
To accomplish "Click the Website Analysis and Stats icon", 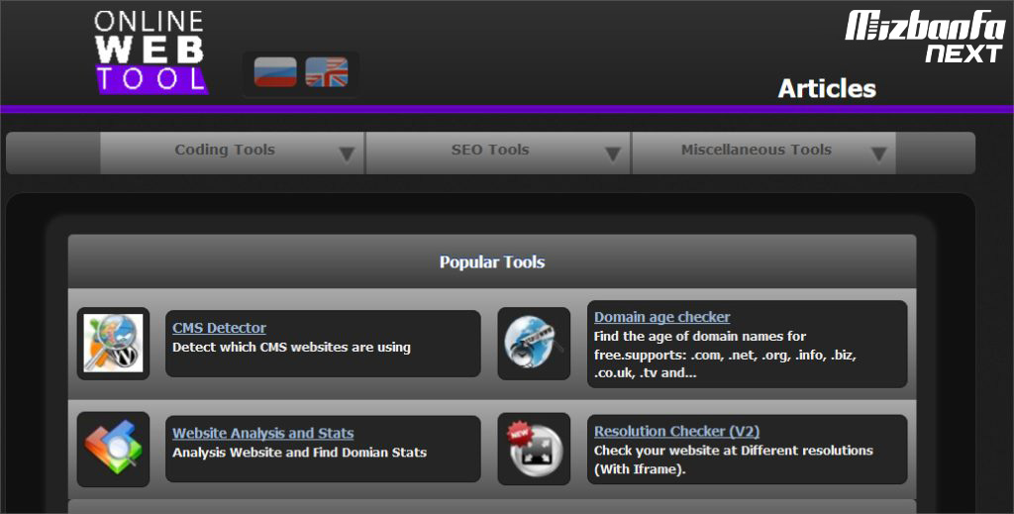I will point(113,450).
